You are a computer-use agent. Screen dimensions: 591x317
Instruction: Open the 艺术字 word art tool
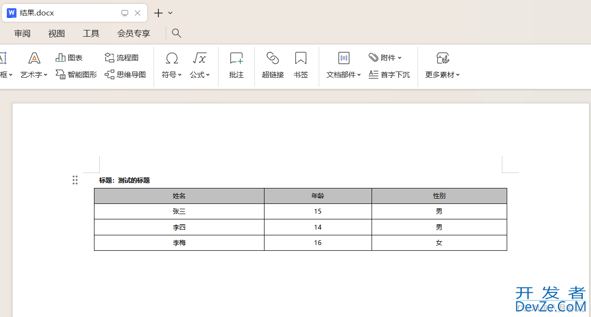coord(34,66)
